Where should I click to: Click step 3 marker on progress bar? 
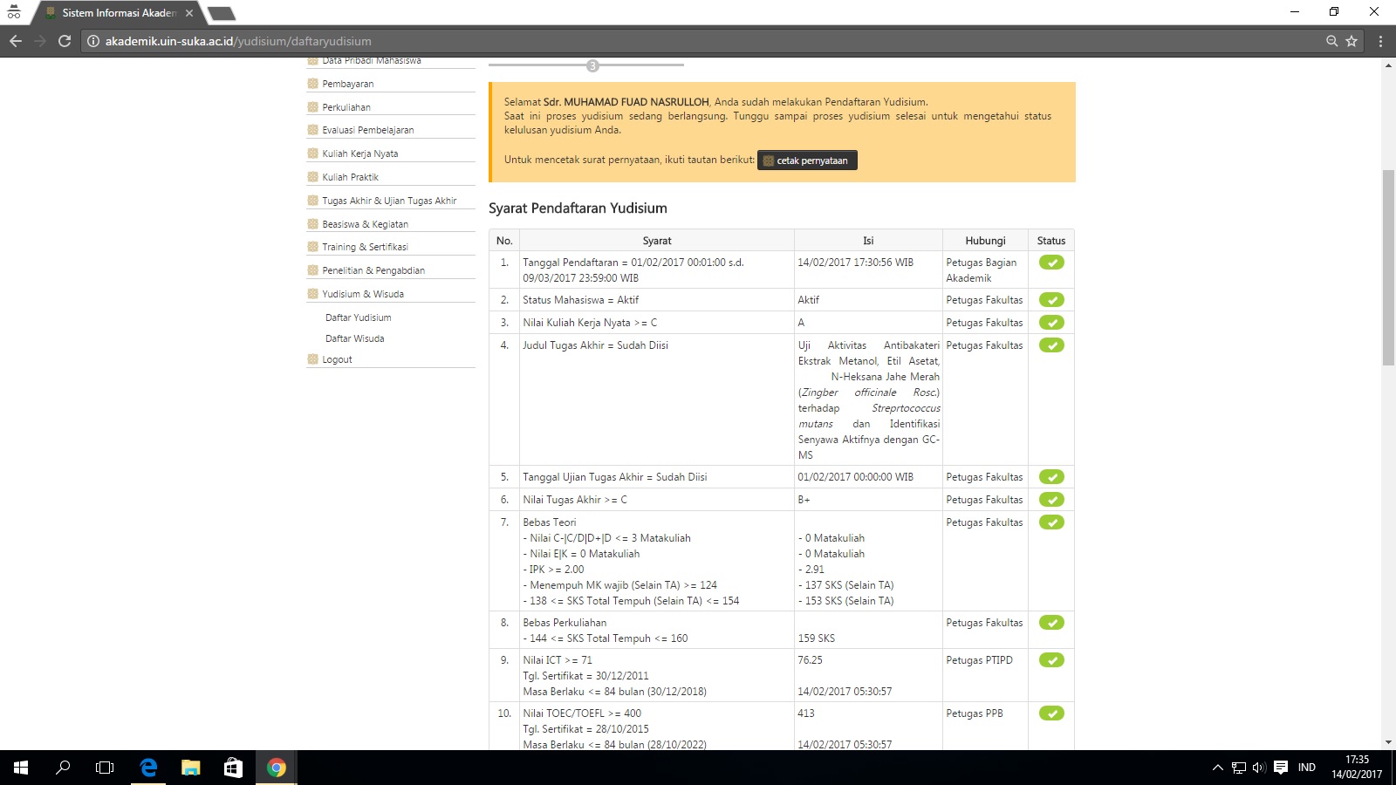point(592,66)
